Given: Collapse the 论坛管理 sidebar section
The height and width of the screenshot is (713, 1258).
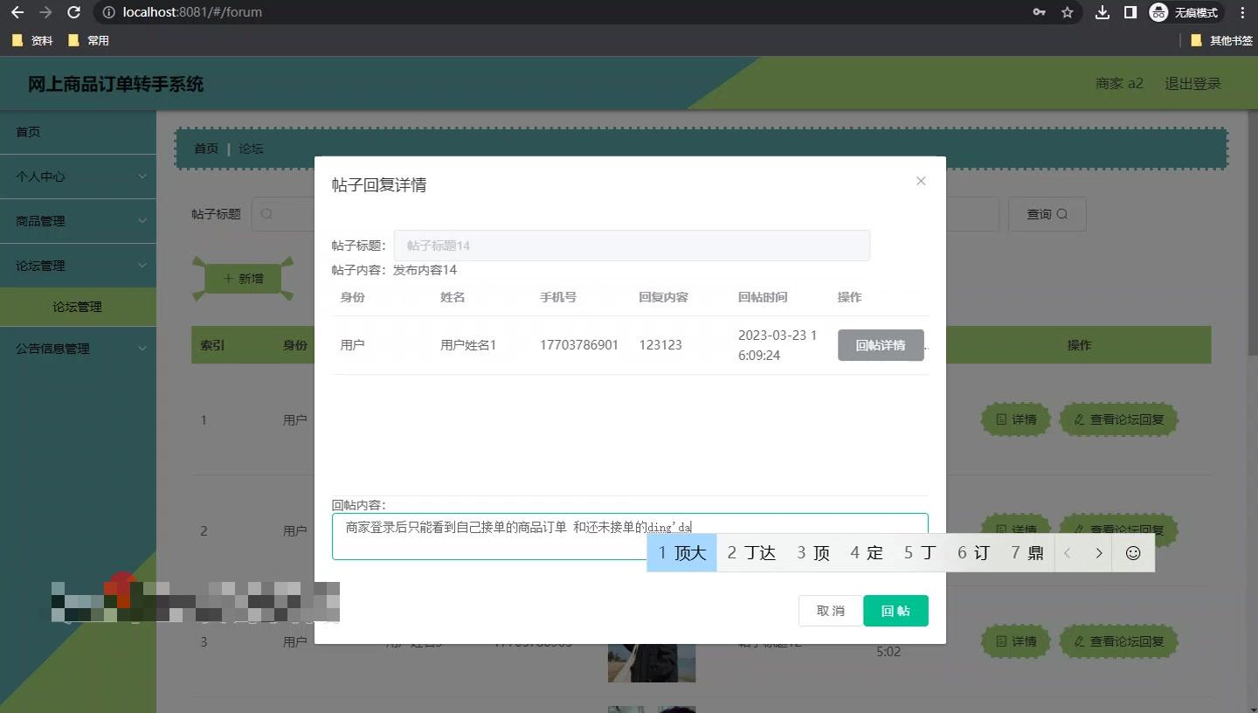Looking at the screenshot, I should [79, 265].
